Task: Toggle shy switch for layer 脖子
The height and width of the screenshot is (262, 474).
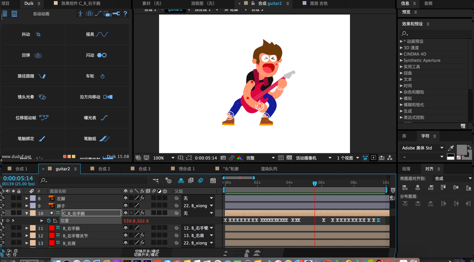Action: coord(125,206)
